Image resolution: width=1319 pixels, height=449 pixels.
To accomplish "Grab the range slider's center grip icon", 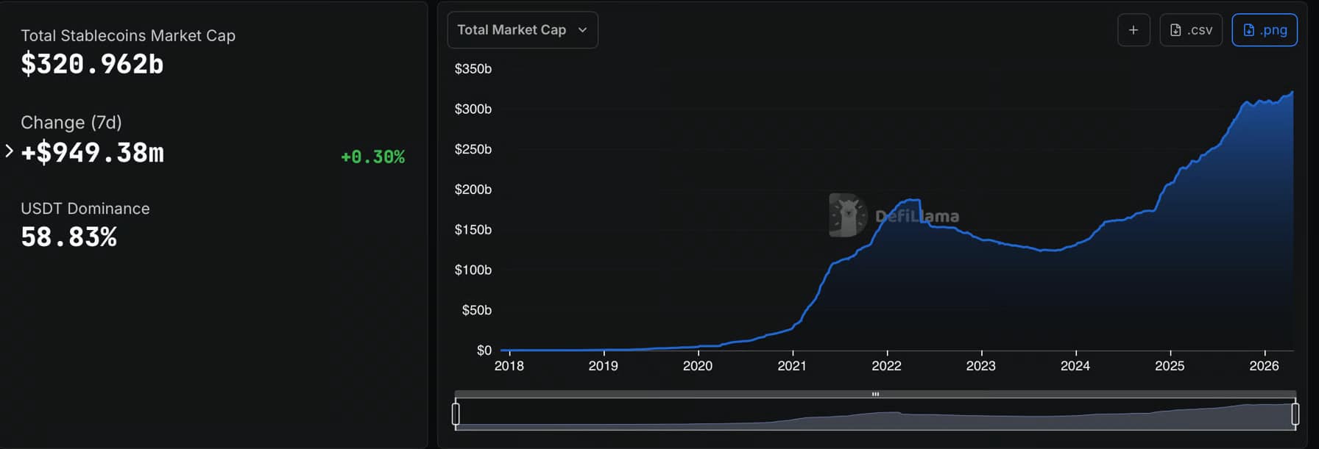I will (875, 395).
